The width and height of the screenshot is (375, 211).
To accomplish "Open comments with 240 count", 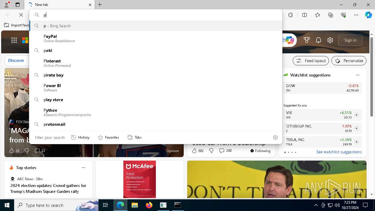I will point(225,151).
